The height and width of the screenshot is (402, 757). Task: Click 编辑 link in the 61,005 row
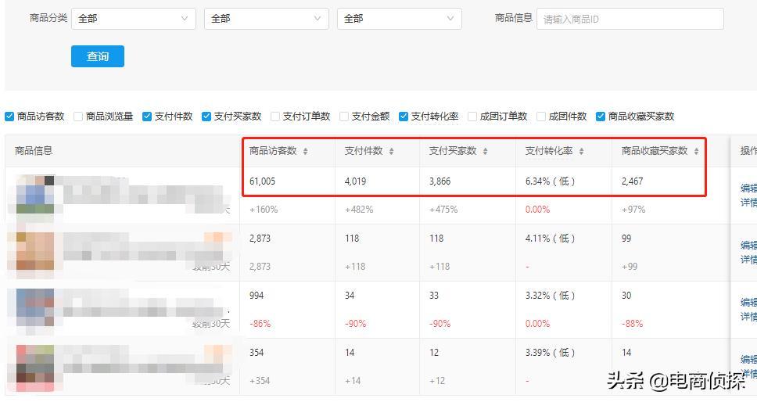(x=748, y=188)
